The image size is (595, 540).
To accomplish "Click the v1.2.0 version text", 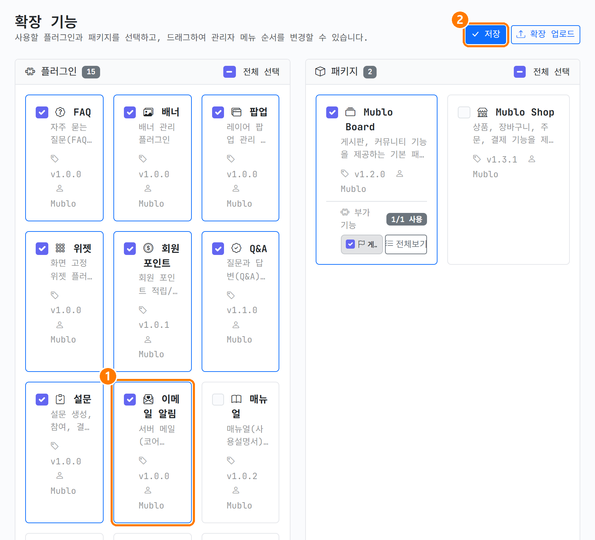I will [370, 174].
